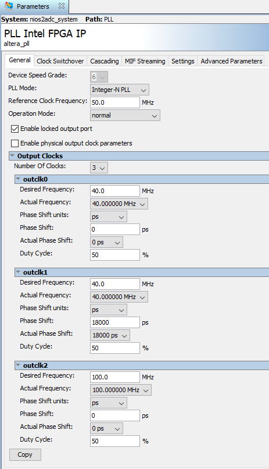This screenshot has width=269, height=469.
Task: Click the 'altera_pll' component name
Action: (x=17, y=44)
